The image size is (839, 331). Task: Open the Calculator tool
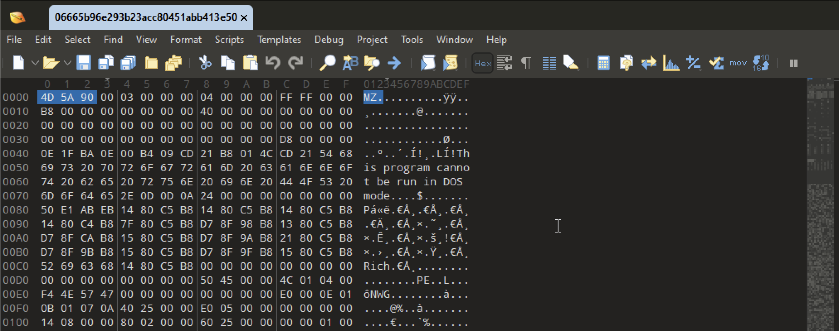(603, 63)
